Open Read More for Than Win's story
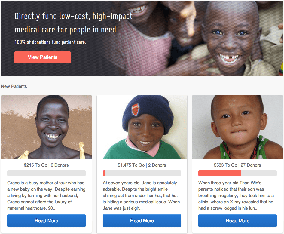This screenshot has width=284, height=234. pos(237,221)
